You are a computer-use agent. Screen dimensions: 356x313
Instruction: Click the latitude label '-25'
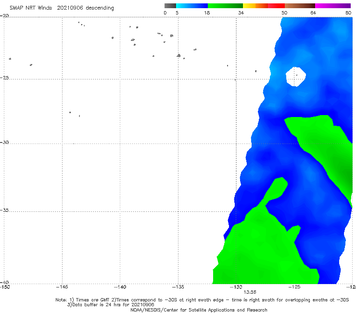tap(4, 78)
